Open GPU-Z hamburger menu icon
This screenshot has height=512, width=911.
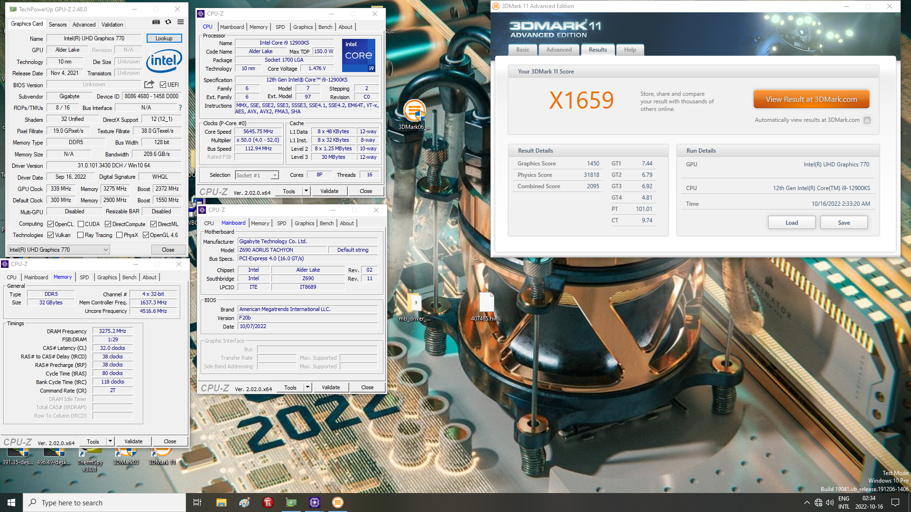[181, 22]
